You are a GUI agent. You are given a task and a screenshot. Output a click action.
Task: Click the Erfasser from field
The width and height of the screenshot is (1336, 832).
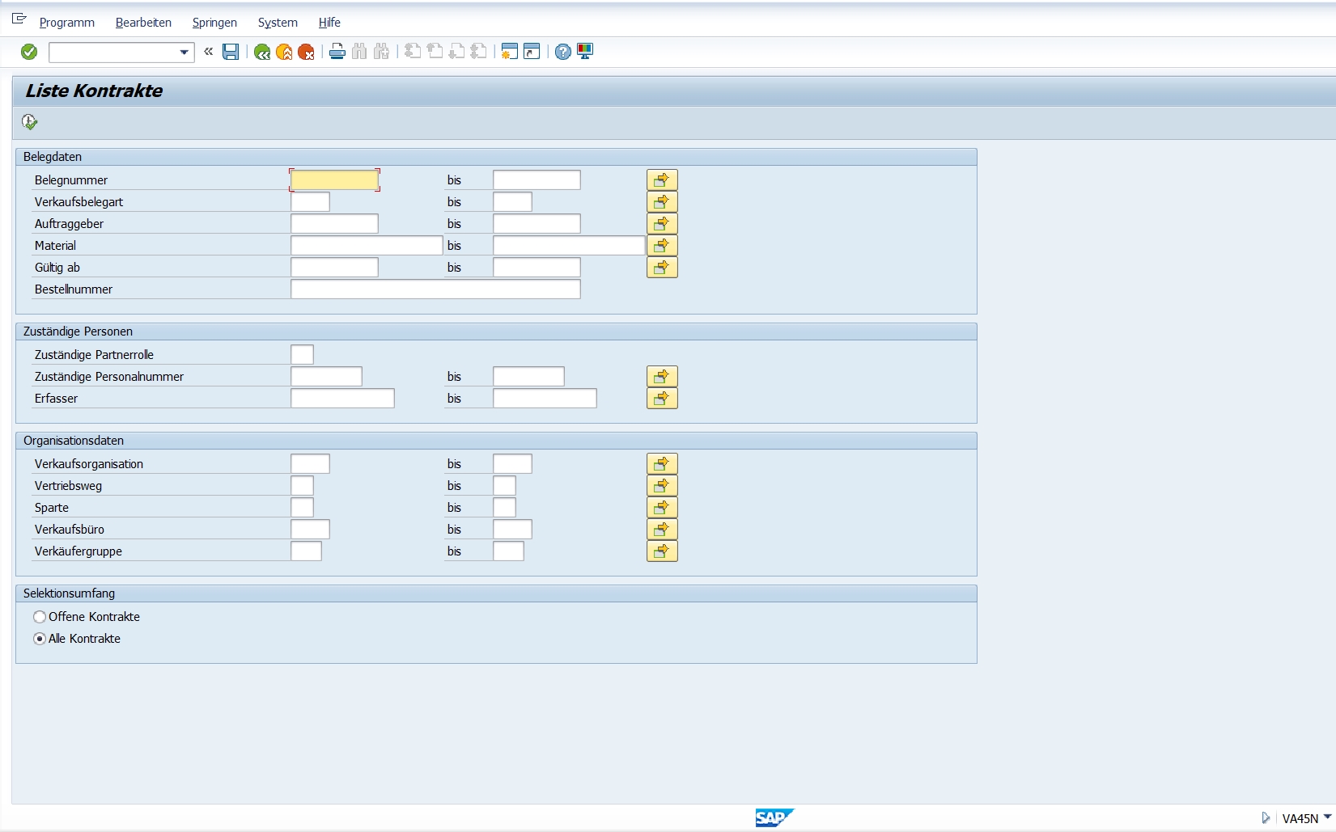point(342,398)
